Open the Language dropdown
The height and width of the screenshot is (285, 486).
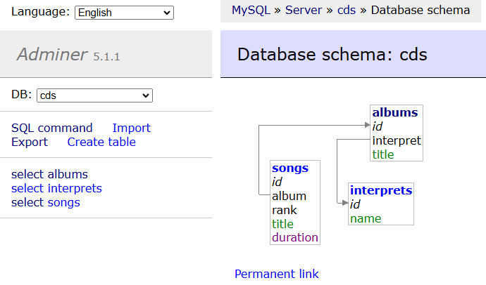pos(124,13)
